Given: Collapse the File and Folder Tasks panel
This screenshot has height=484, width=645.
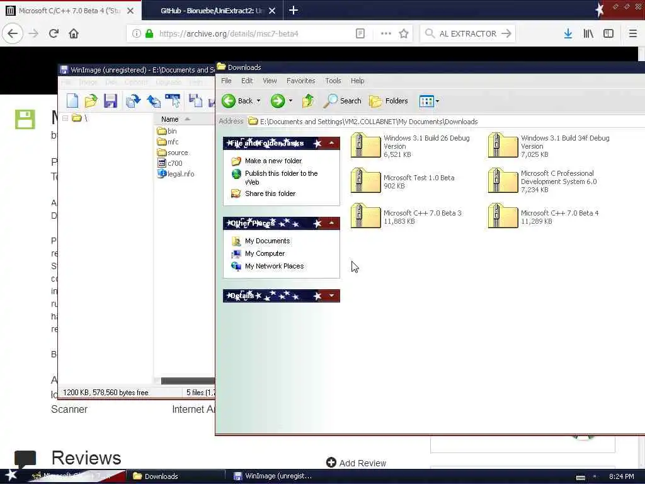Looking at the screenshot, I should point(331,143).
